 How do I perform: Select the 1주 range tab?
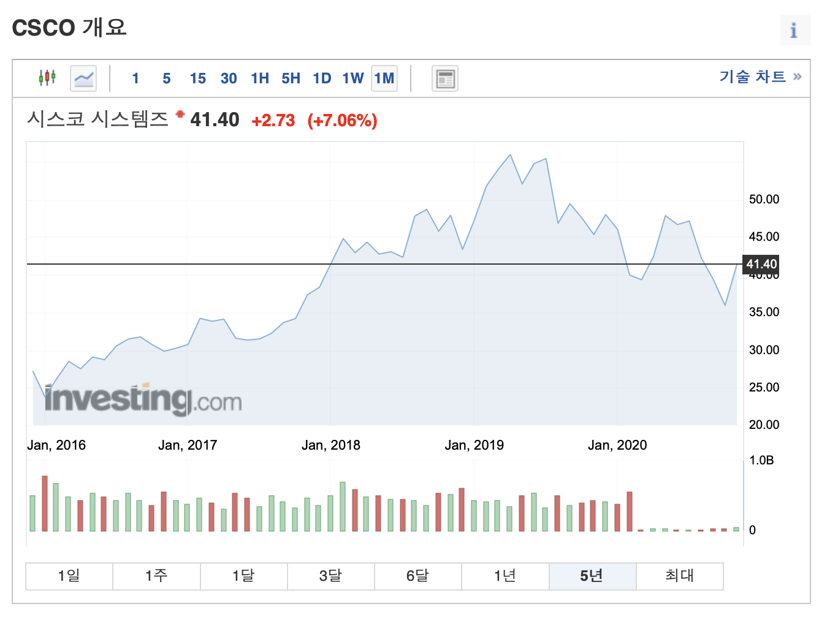[x=156, y=576]
